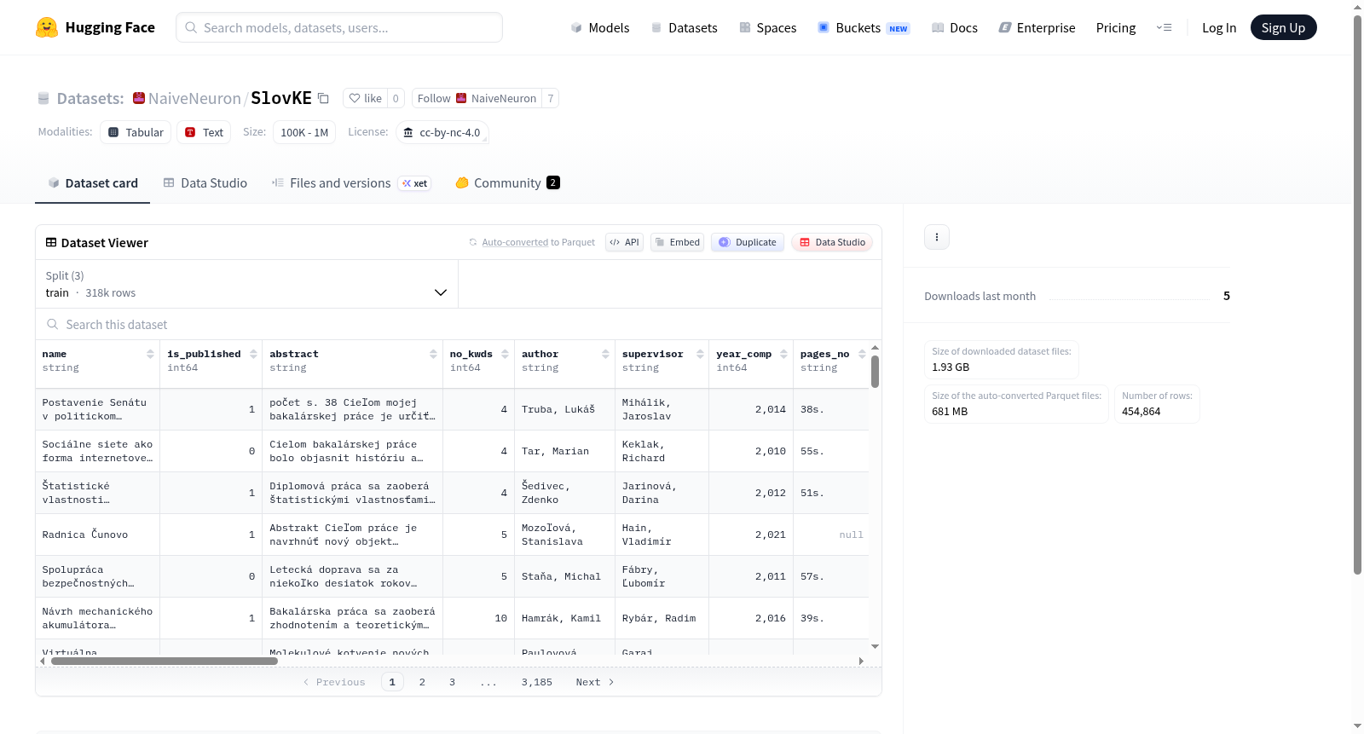Go to page 2 of the table
Screen dimensions: 1364x734
(422, 682)
